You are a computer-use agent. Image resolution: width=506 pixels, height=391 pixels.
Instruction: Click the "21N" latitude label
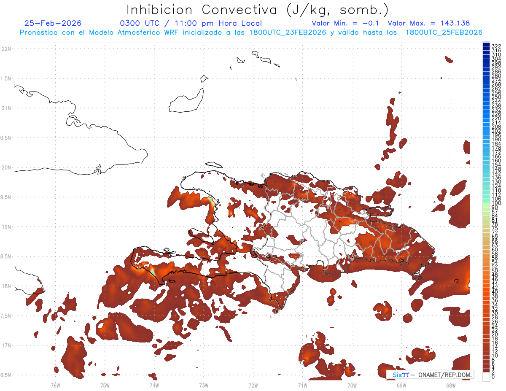(6, 108)
